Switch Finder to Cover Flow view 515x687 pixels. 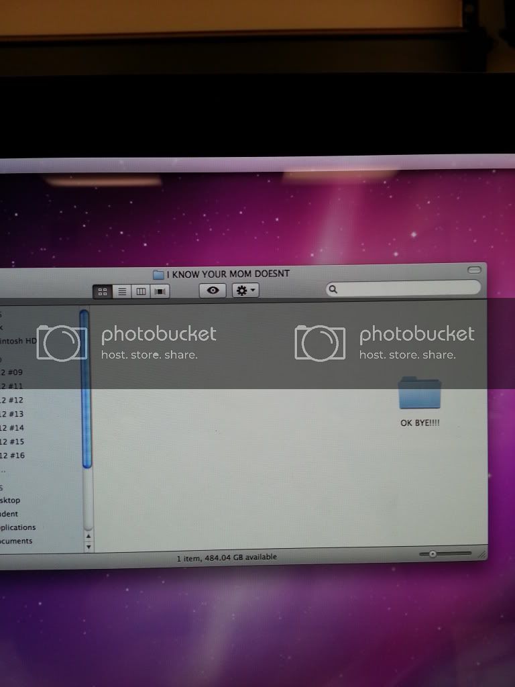[x=160, y=291]
